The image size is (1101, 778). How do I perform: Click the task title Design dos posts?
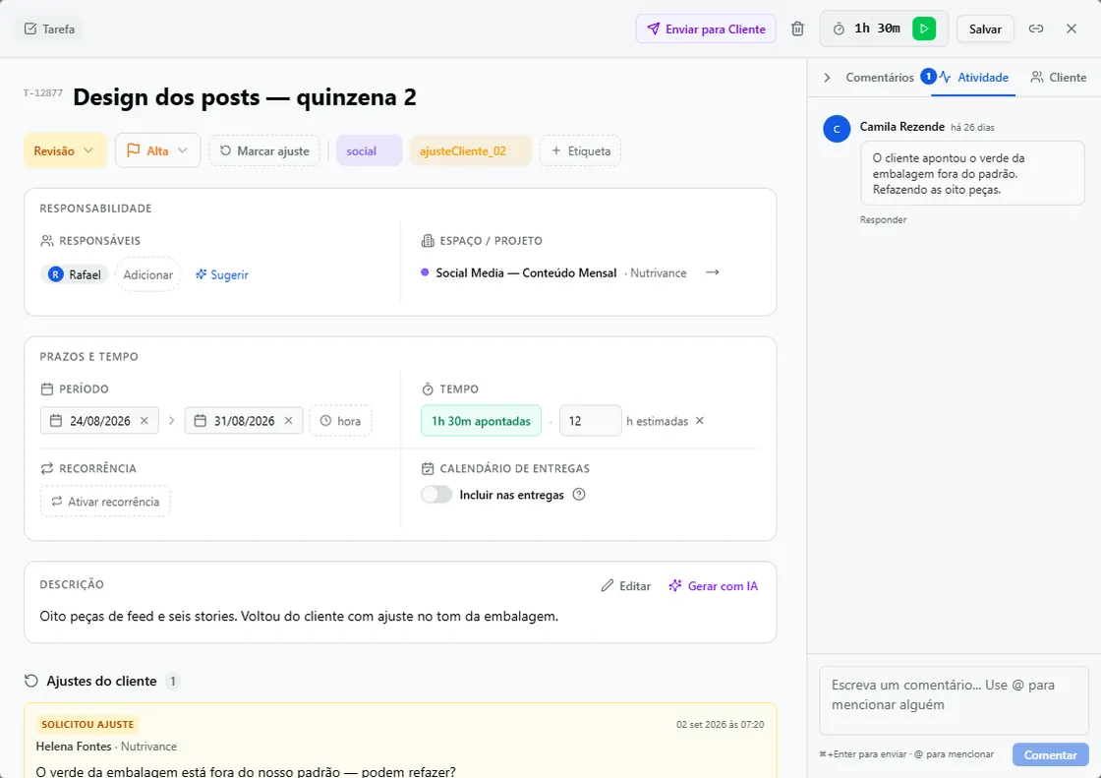245,97
